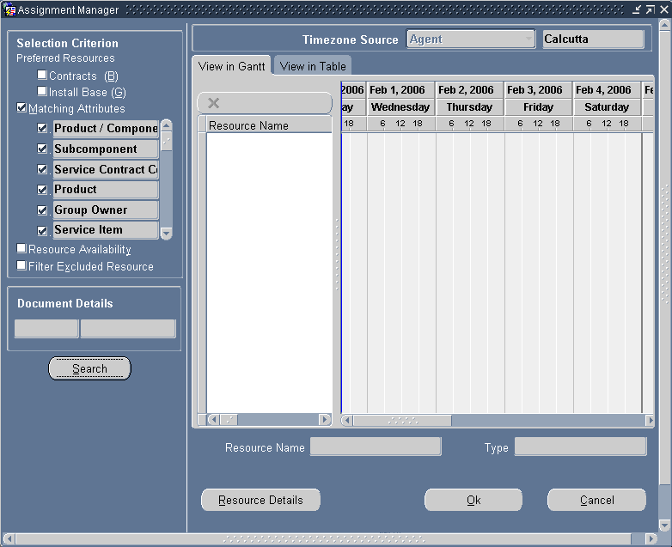Screen dimensions: 672x547
Task: Click window bottom scrollbar right arrow
Action: click(651, 538)
